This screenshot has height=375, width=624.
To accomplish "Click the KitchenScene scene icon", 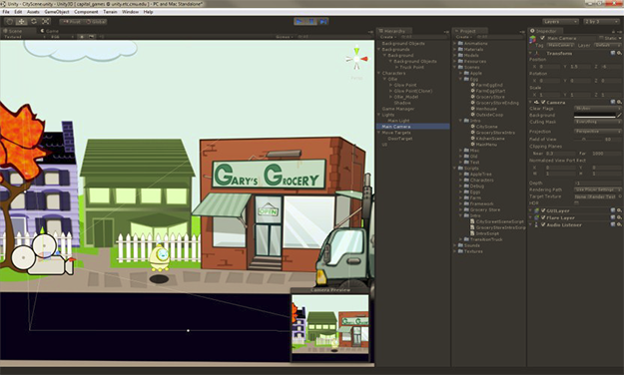I will coord(473,139).
